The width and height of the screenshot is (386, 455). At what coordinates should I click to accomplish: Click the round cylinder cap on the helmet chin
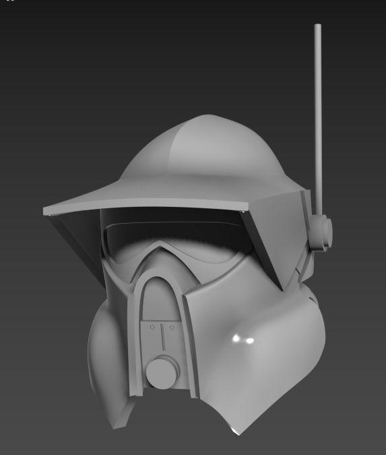(162, 373)
